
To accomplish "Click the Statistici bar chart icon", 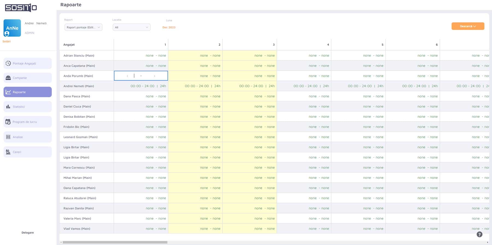I will [x=8, y=107].
